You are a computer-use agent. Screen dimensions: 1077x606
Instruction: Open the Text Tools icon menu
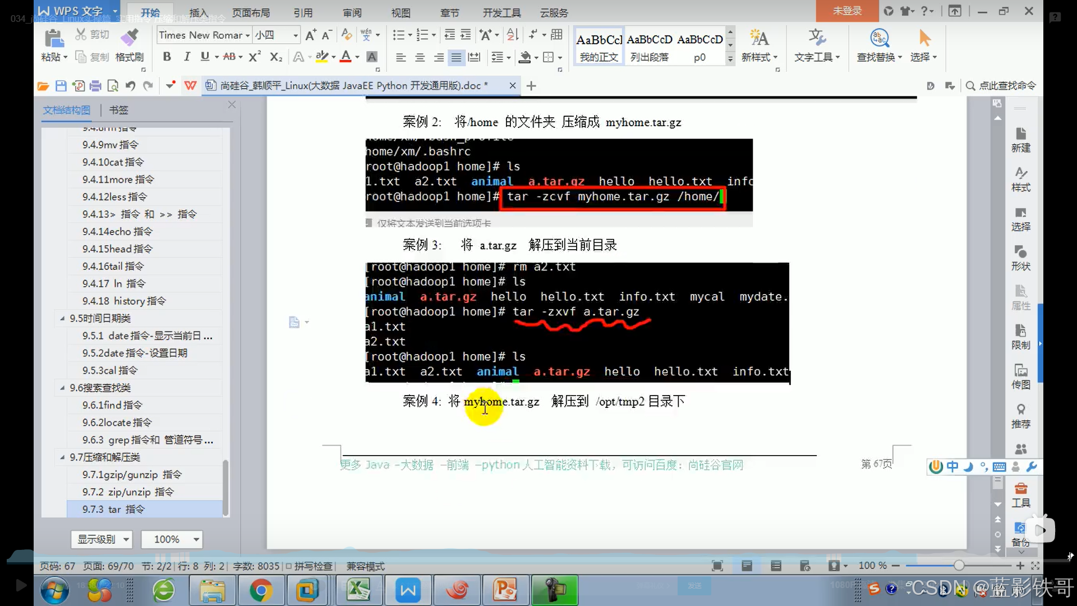coord(817,38)
